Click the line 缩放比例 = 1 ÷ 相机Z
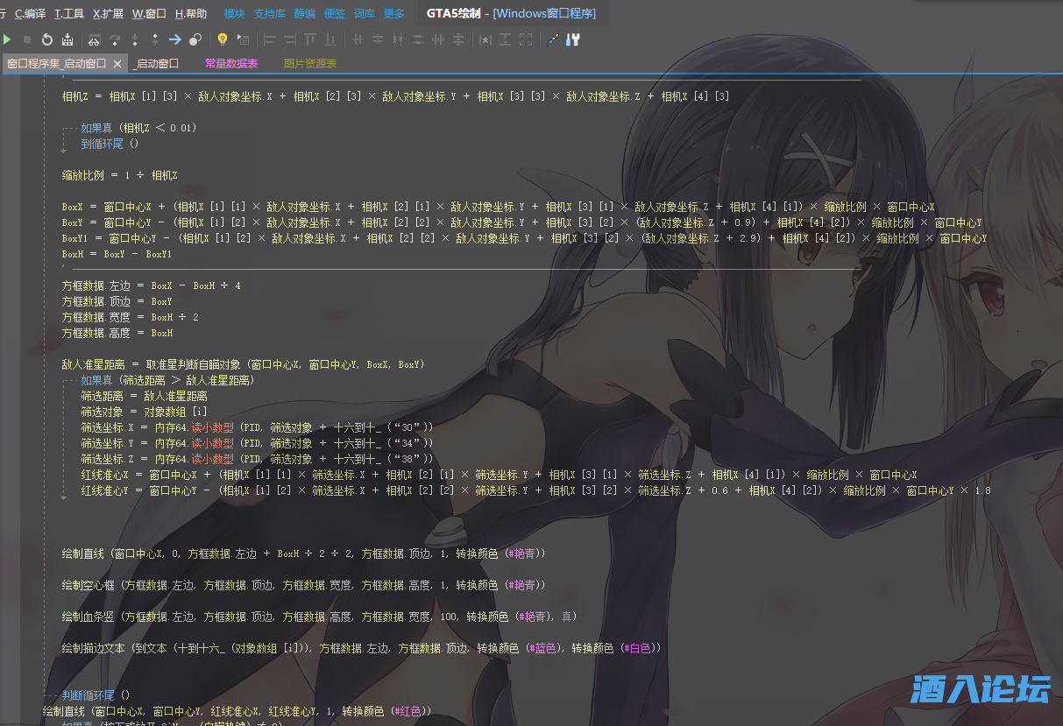 [x=120, y=175]
